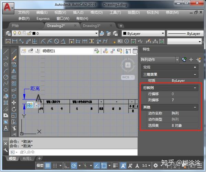The height and width of the screenshot is (172, 206).
Task: Select the Circle draw tool
Action: pos(6,77)
